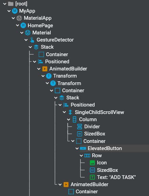
Task: Select the HomePage H icon
Action: tap(23, 26)
